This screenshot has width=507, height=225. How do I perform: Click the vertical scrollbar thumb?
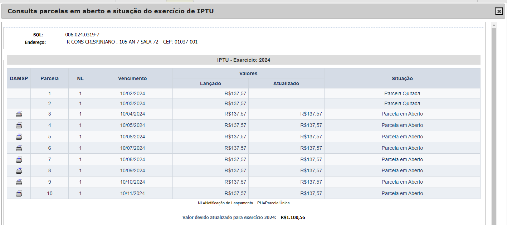(494, 125)
